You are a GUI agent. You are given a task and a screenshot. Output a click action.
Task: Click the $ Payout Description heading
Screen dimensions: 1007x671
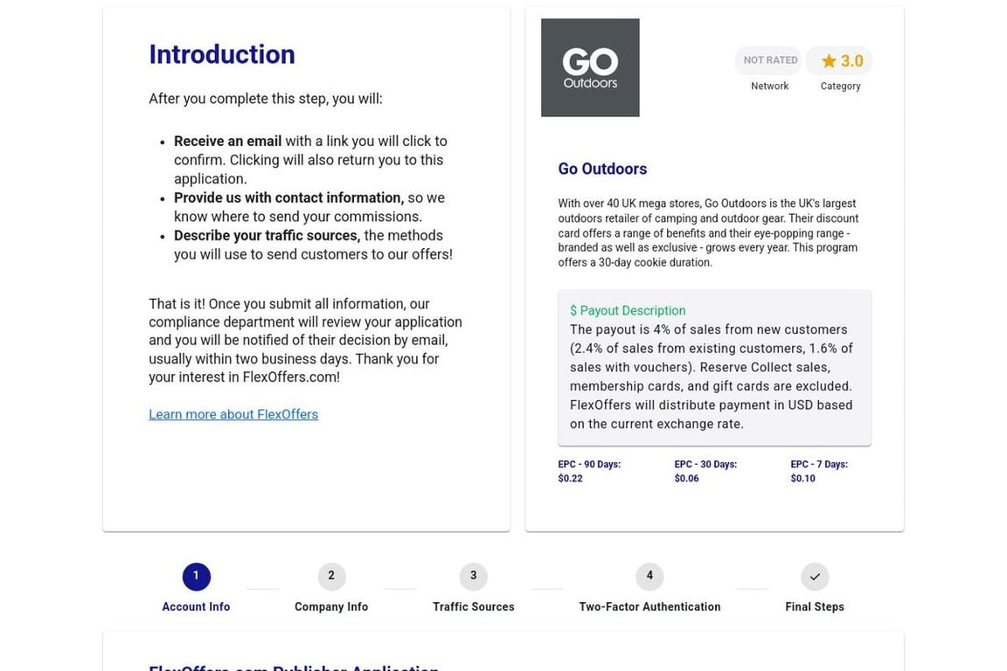[629, 311]
